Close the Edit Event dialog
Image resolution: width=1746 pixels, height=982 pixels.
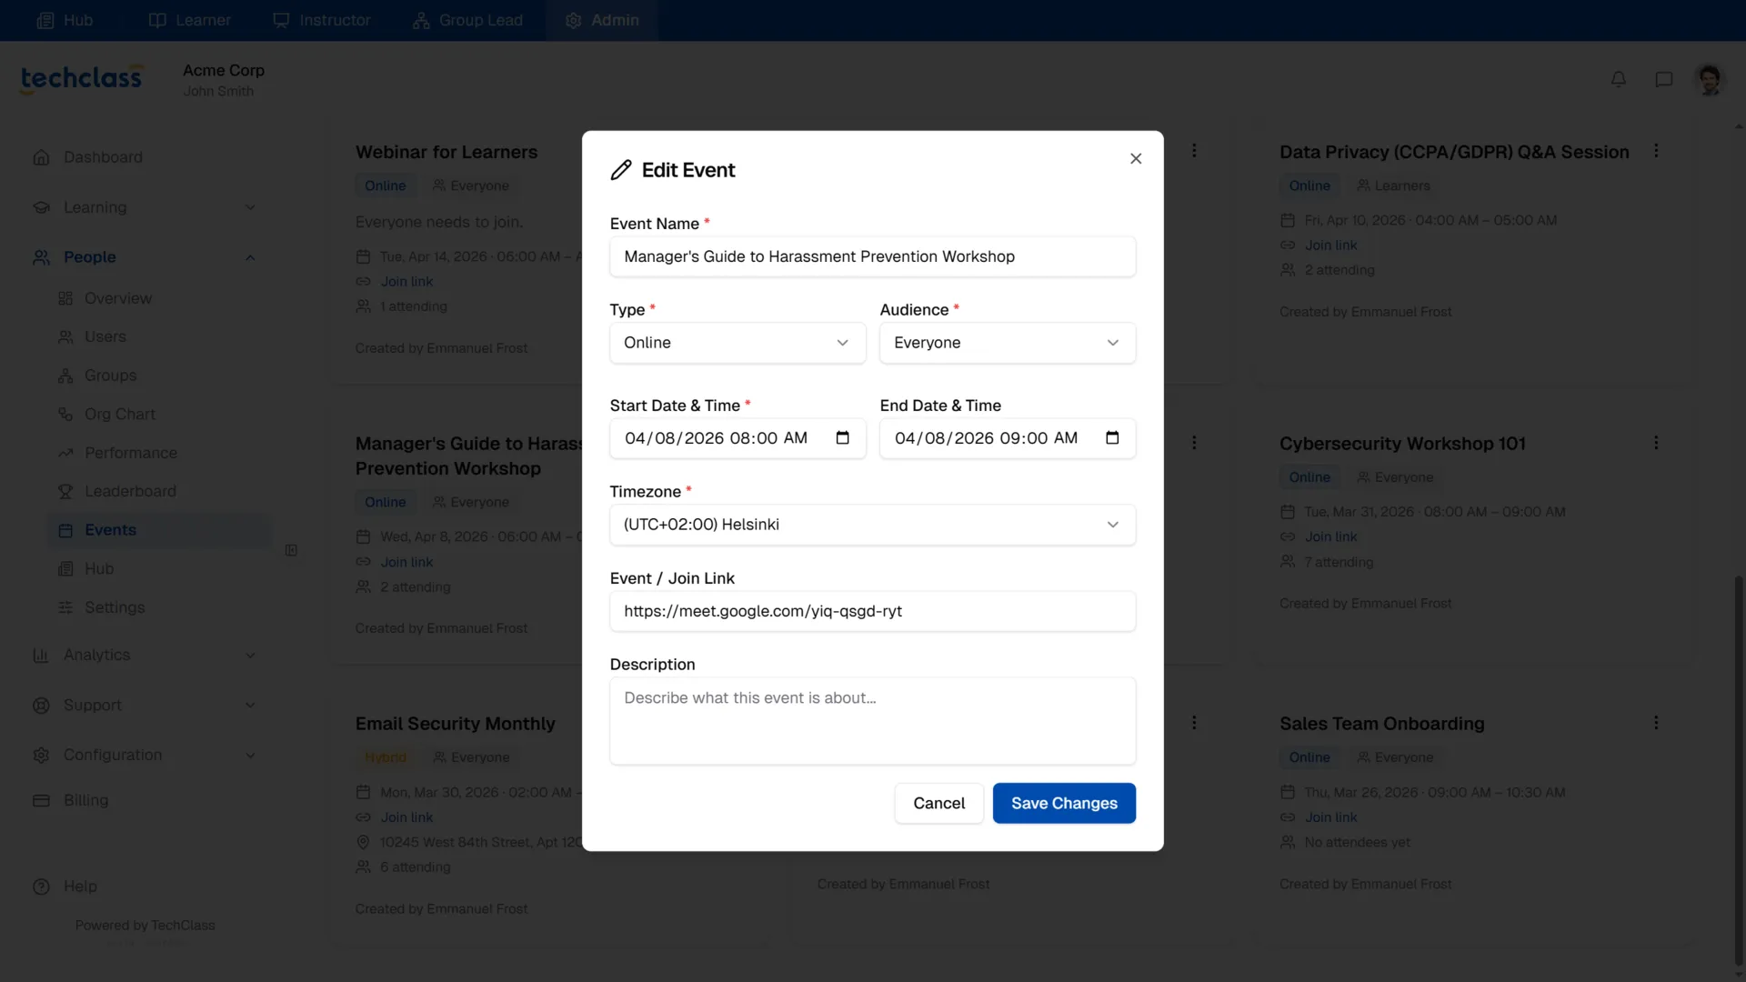[x=1136, y=158]
